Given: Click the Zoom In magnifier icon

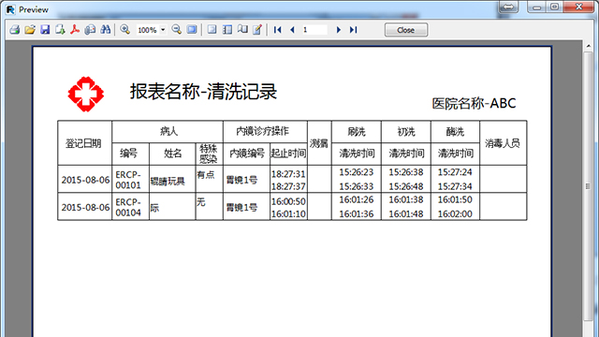Looking at the screenshot, I should coord(124,29).
